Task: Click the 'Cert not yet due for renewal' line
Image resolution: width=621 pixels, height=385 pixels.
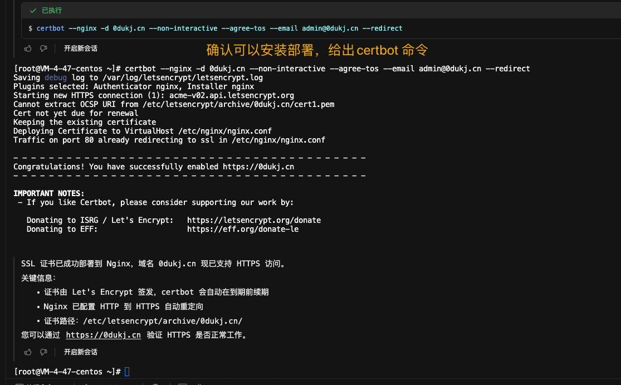Action: (x=76, y=113)
